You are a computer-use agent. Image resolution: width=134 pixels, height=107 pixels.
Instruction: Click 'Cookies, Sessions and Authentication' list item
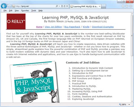click(92, 96)
